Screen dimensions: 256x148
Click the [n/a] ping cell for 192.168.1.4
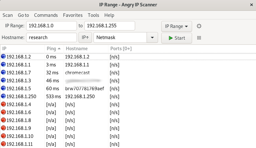[x=51, y=104]
